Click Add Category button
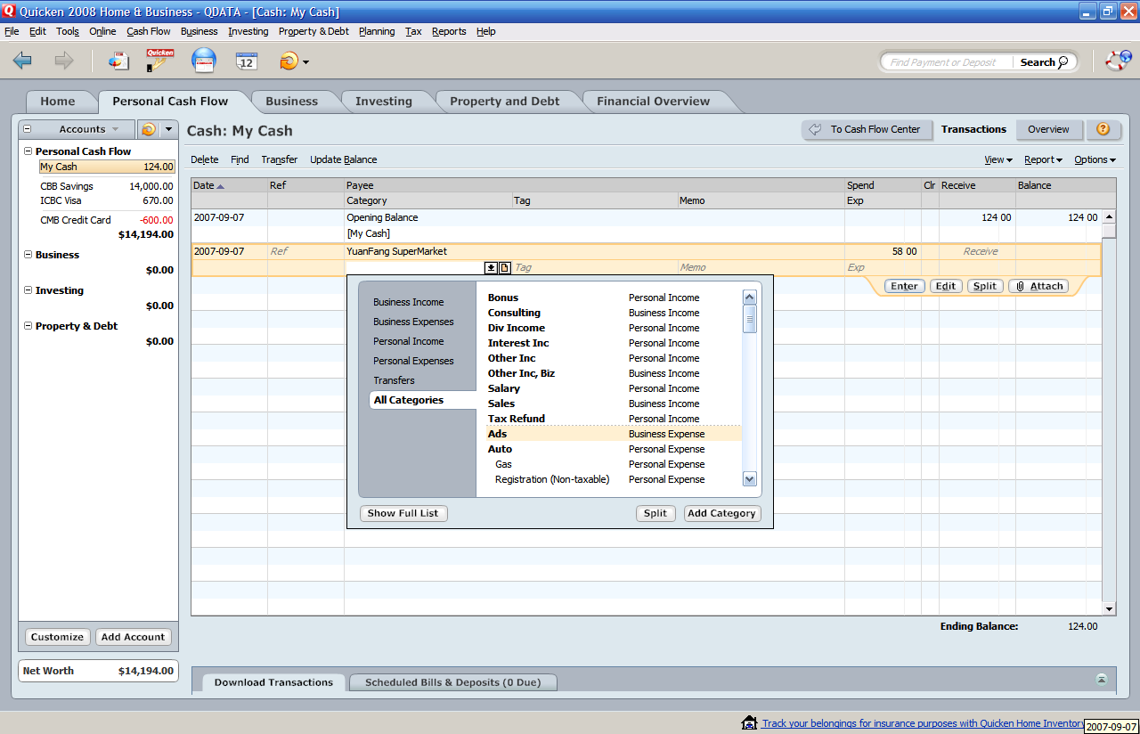This screenshot has width=1140, height=734. click(722, 513)
